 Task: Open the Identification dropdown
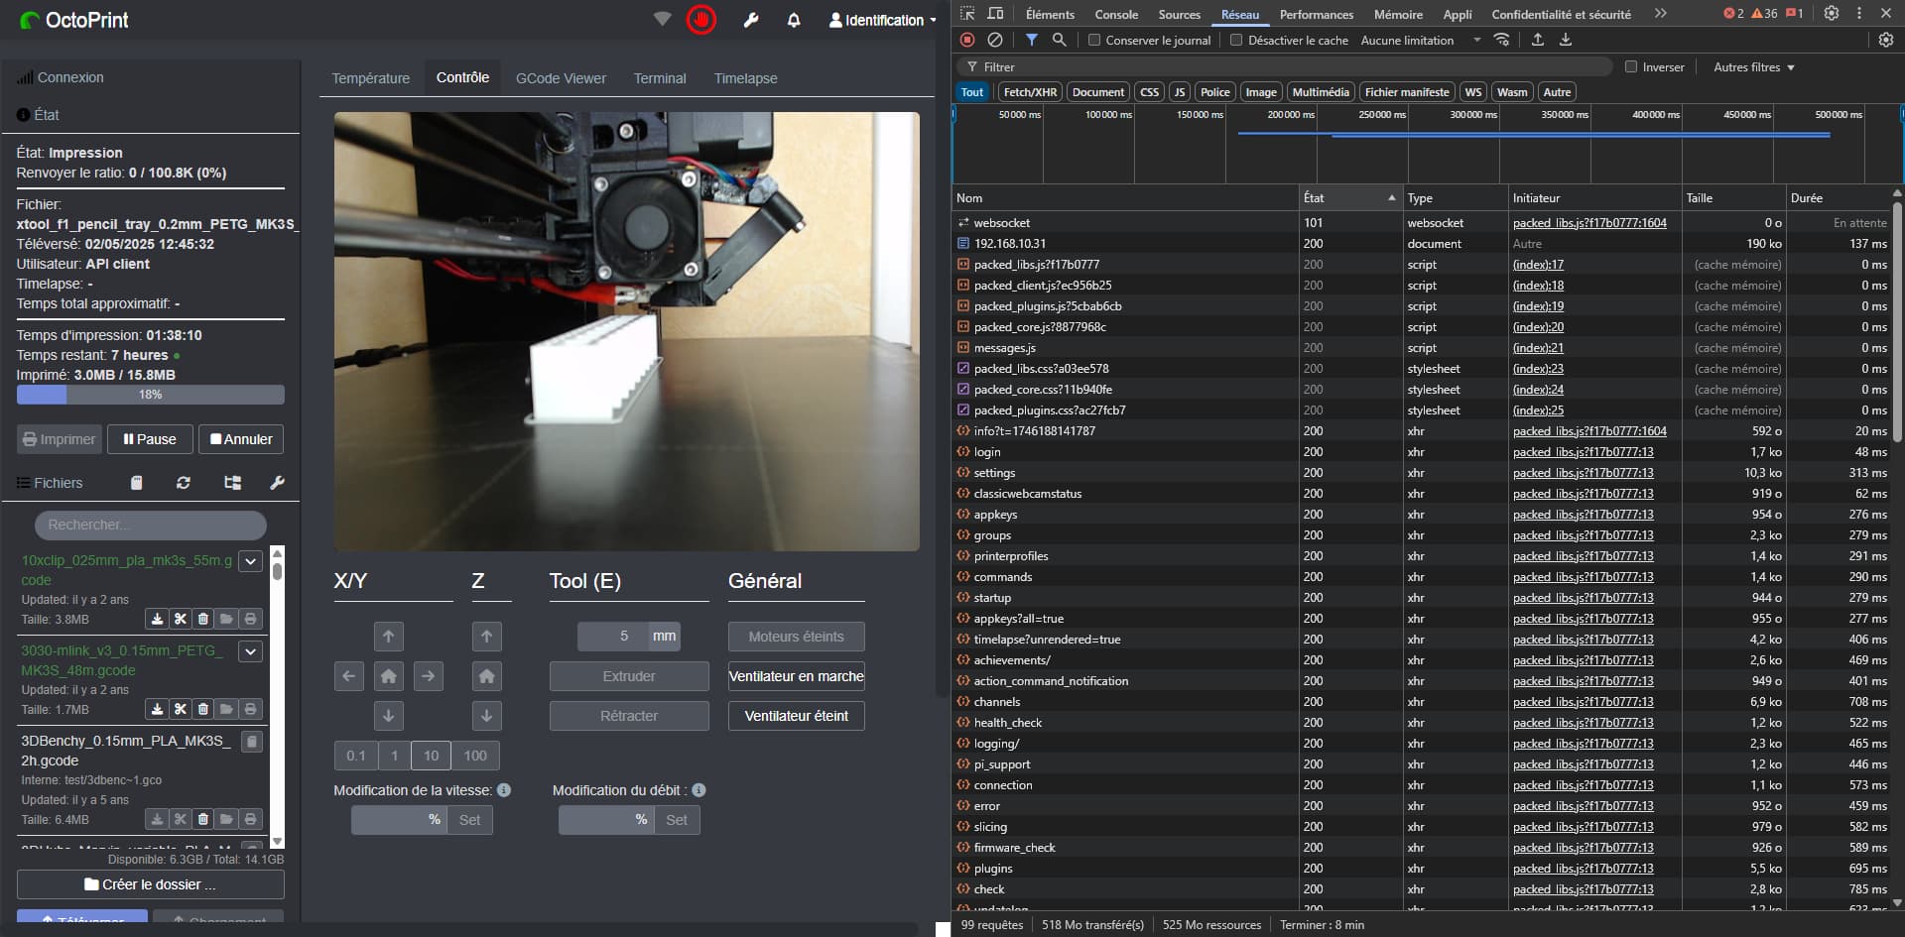883,20
